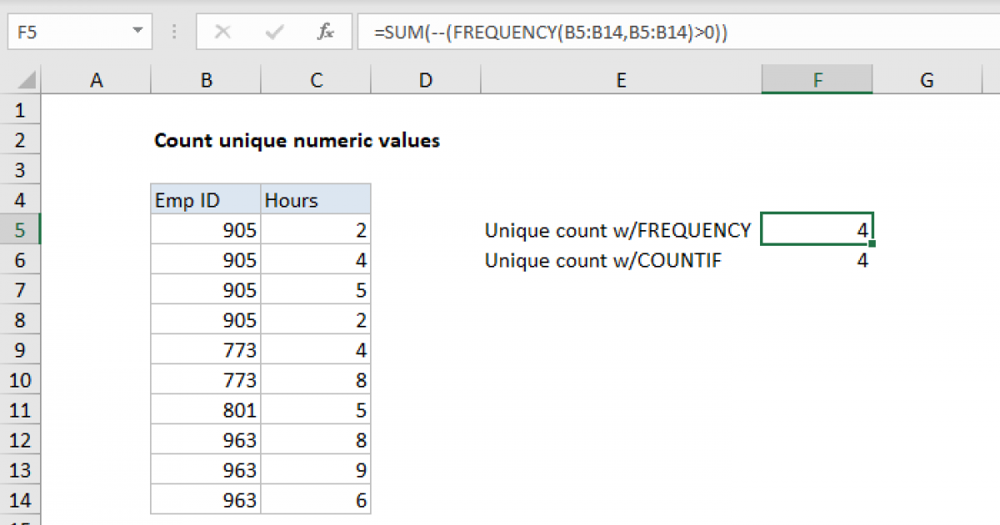This screenshot has width=1000, height=525.
Task: Click the Enter checkmark to confirm formula
Action: tap(272, 32)
